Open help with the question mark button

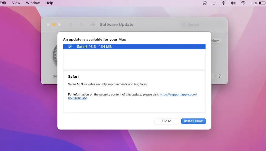220,76
